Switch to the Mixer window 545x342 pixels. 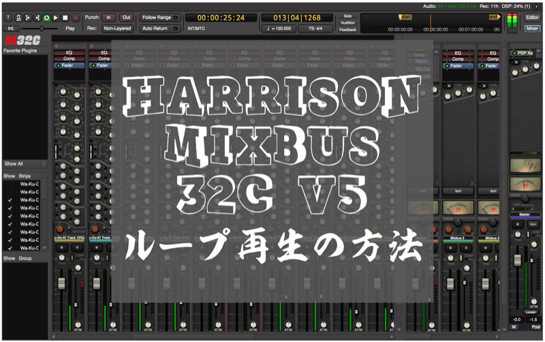[532, 29]
